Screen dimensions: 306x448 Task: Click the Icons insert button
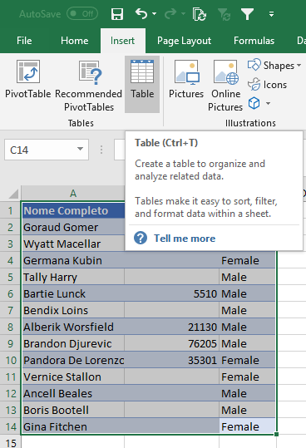[267, 85]
